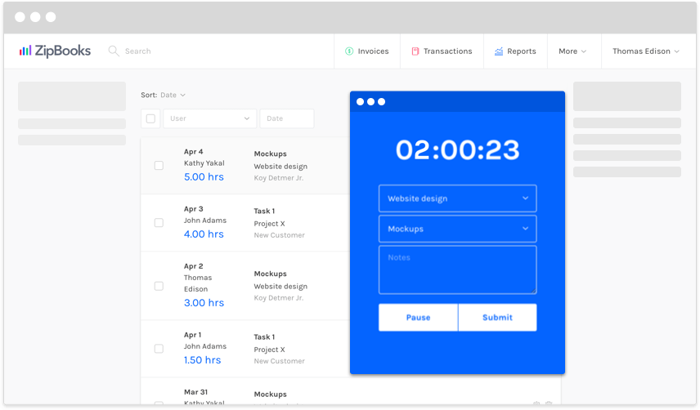Open the Website design project dropdown in timer
This screenshot has width=700, height=410.
[458, 198]
